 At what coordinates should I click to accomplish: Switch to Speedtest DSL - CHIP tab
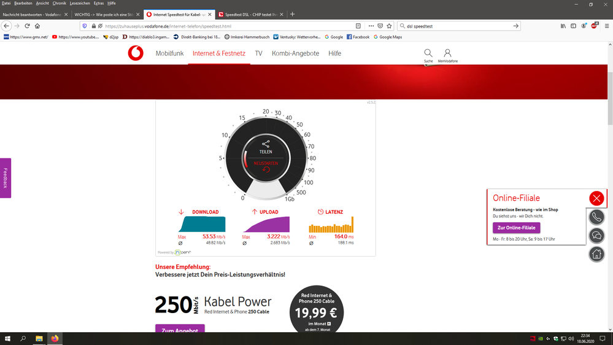click(251, 15)
